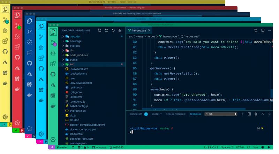Screen dimensions: 279x154
Task: Click Debug icon in dark blue window
Action: tap(30, 42)
